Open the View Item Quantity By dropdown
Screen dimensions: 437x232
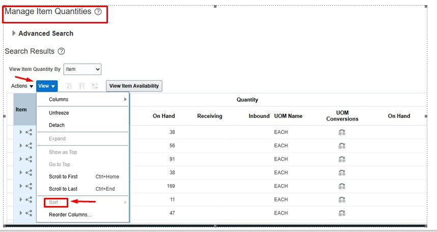click(83, 69)
